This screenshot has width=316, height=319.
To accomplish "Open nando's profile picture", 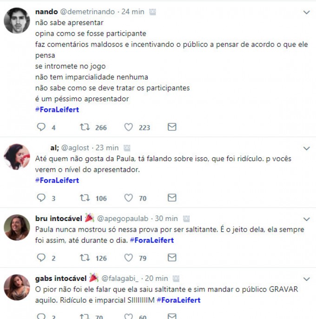I will point(17,20).
